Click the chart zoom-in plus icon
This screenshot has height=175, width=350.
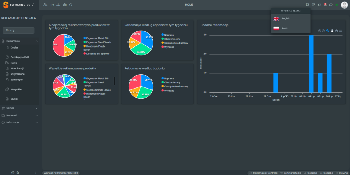click(320, 31)
